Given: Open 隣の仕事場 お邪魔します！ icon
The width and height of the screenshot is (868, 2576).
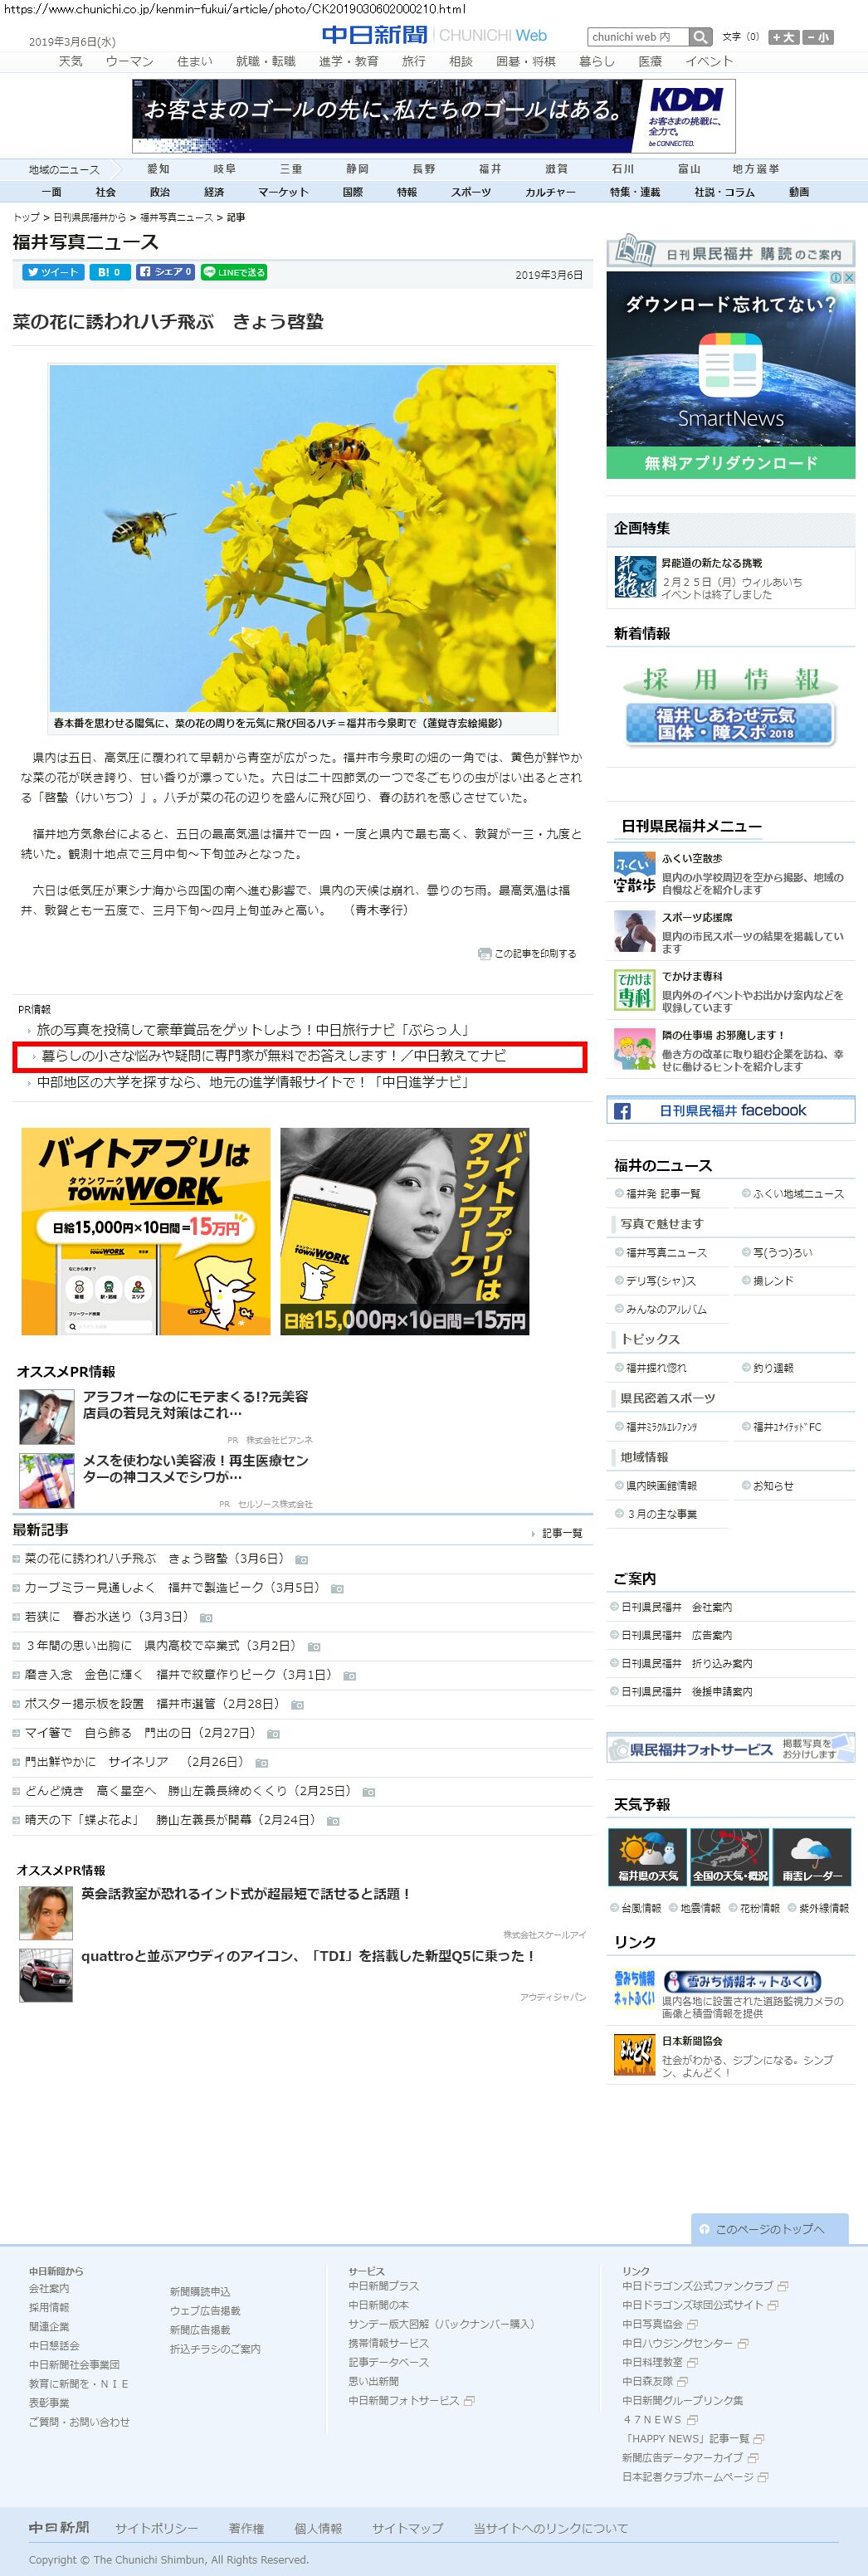Looking at the screenshot, I should pyautogui.click(x=634, y=1049).
